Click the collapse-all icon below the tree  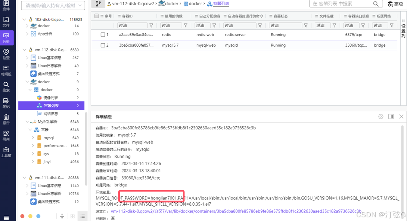coord(62,216)
